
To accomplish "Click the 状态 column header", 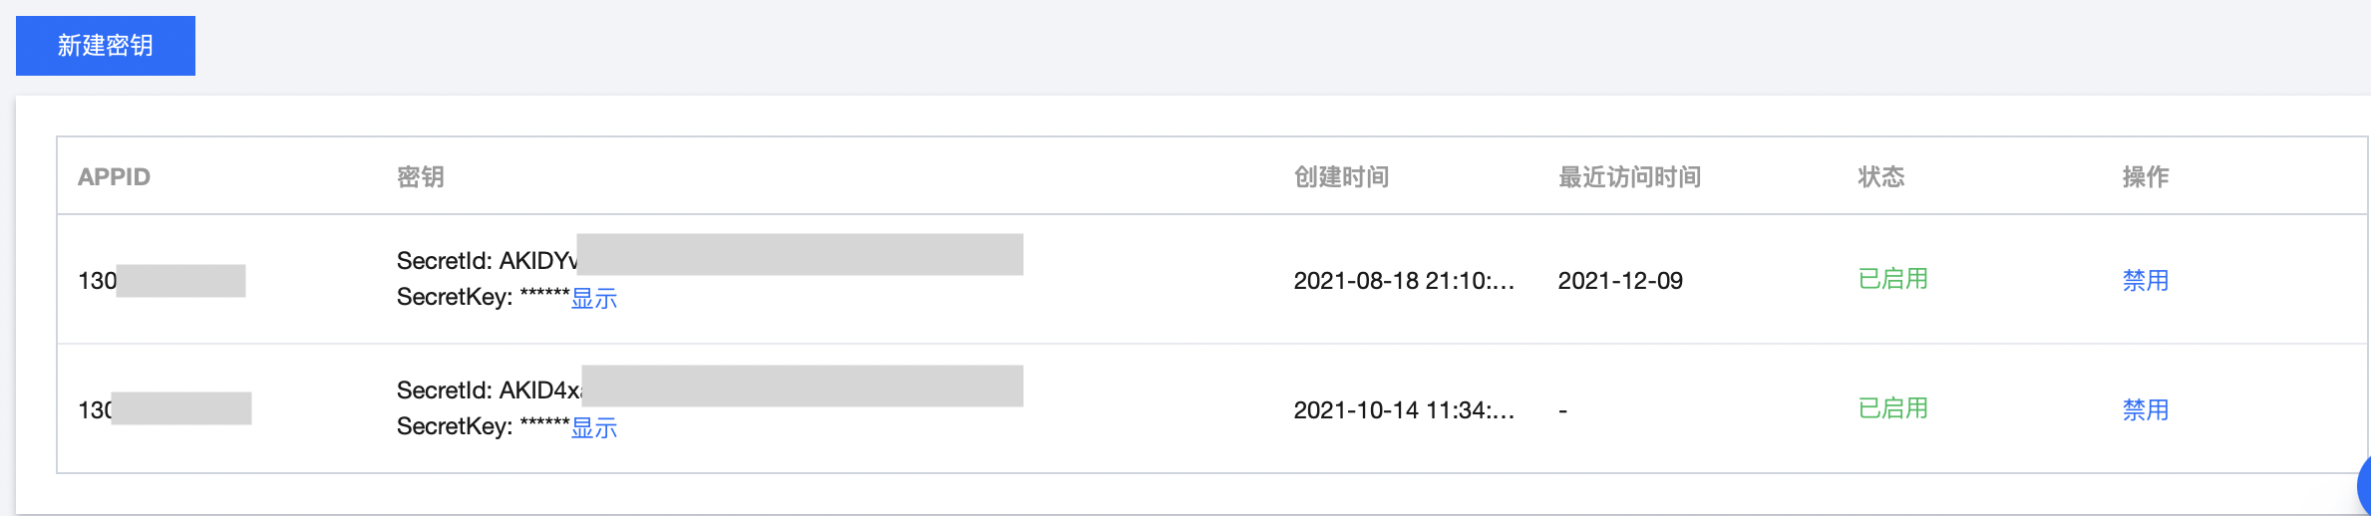I will pos(1880,177).
